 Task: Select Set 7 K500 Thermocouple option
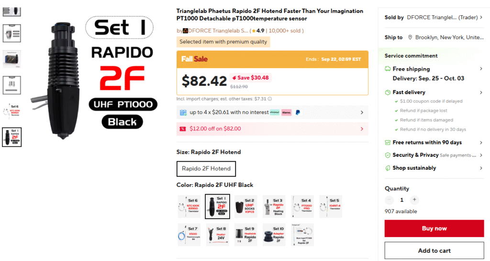pos(189,235)
